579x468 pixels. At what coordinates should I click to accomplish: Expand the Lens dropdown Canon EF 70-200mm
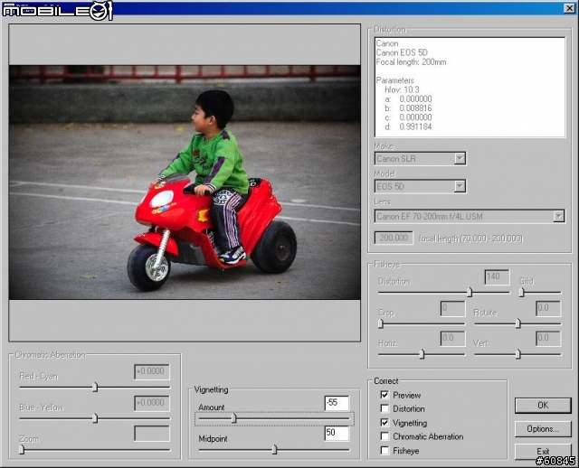pos(470,216)
